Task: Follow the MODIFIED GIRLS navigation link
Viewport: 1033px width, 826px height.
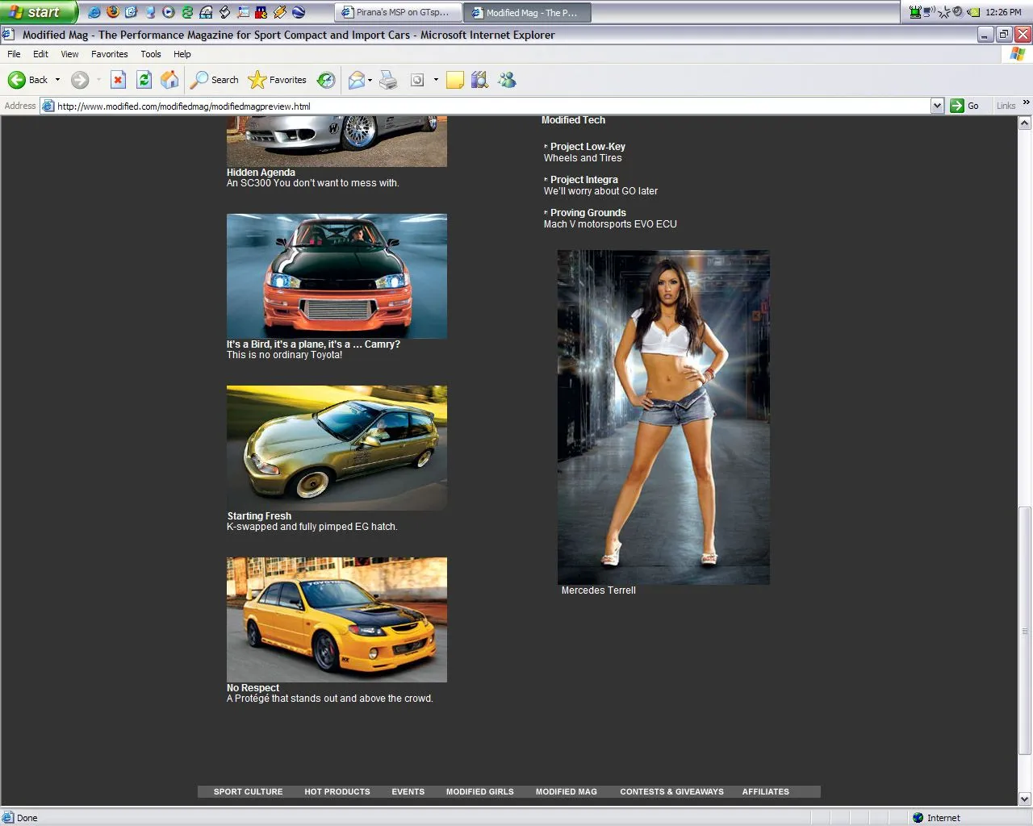Action: point(479,792)
